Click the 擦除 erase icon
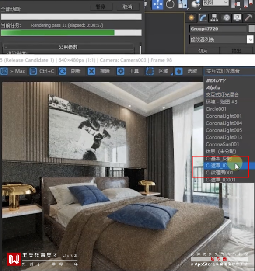Image resolution: width=255 pixels, height=271 pixels. point(91,71)
